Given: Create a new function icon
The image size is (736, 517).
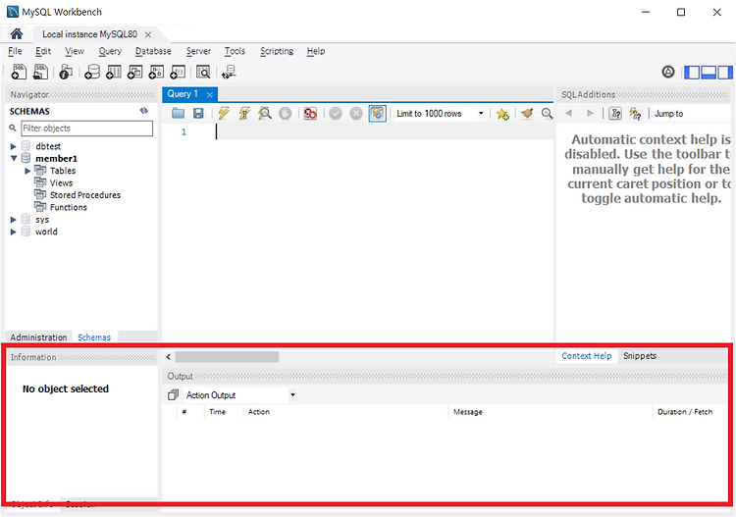Looking at the screenshot, I should click(178, 72).
